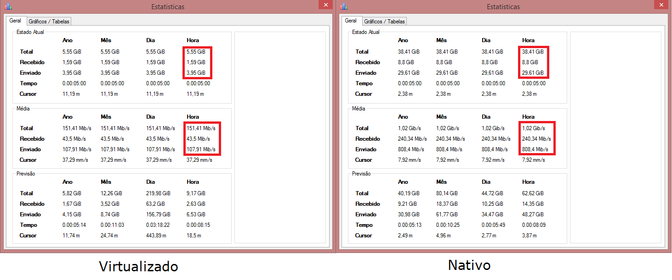Viewport: 672px width, 280px height.
Task: Click the 62,62 GiB value
Action: click(x=533, y=193)
